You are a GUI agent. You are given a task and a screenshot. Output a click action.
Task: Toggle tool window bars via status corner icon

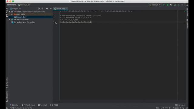(x=7, y=108)
